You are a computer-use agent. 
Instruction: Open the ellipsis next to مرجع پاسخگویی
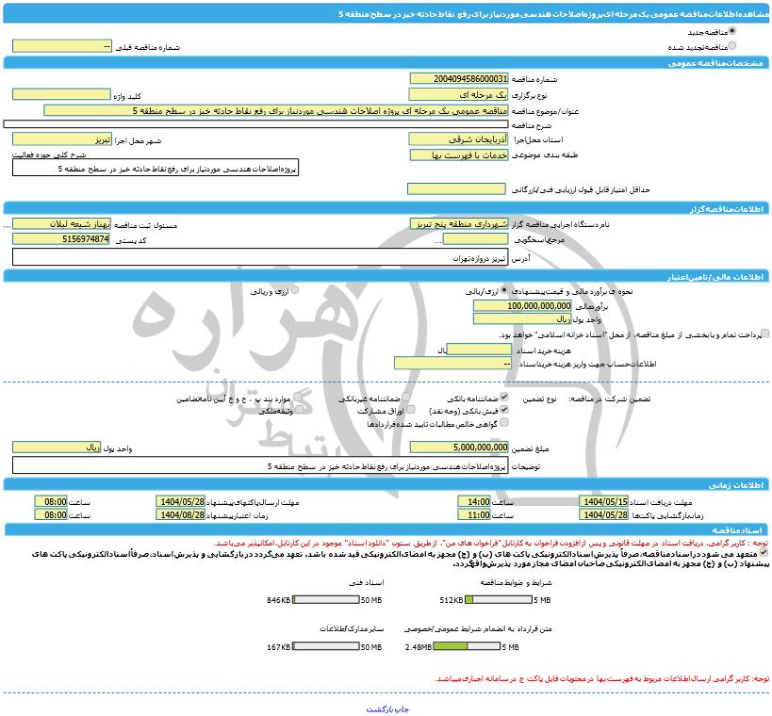pyautogui.click(x=437, y=241)
